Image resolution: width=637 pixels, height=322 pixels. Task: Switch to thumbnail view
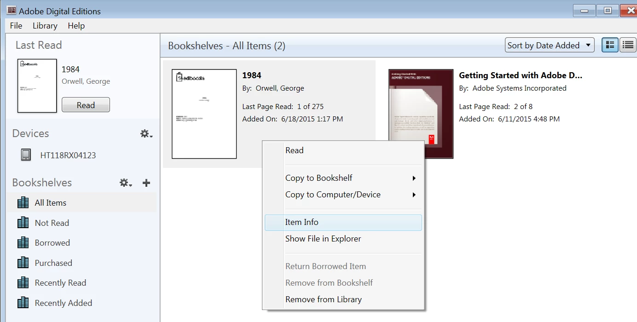[x=610, y=45]
